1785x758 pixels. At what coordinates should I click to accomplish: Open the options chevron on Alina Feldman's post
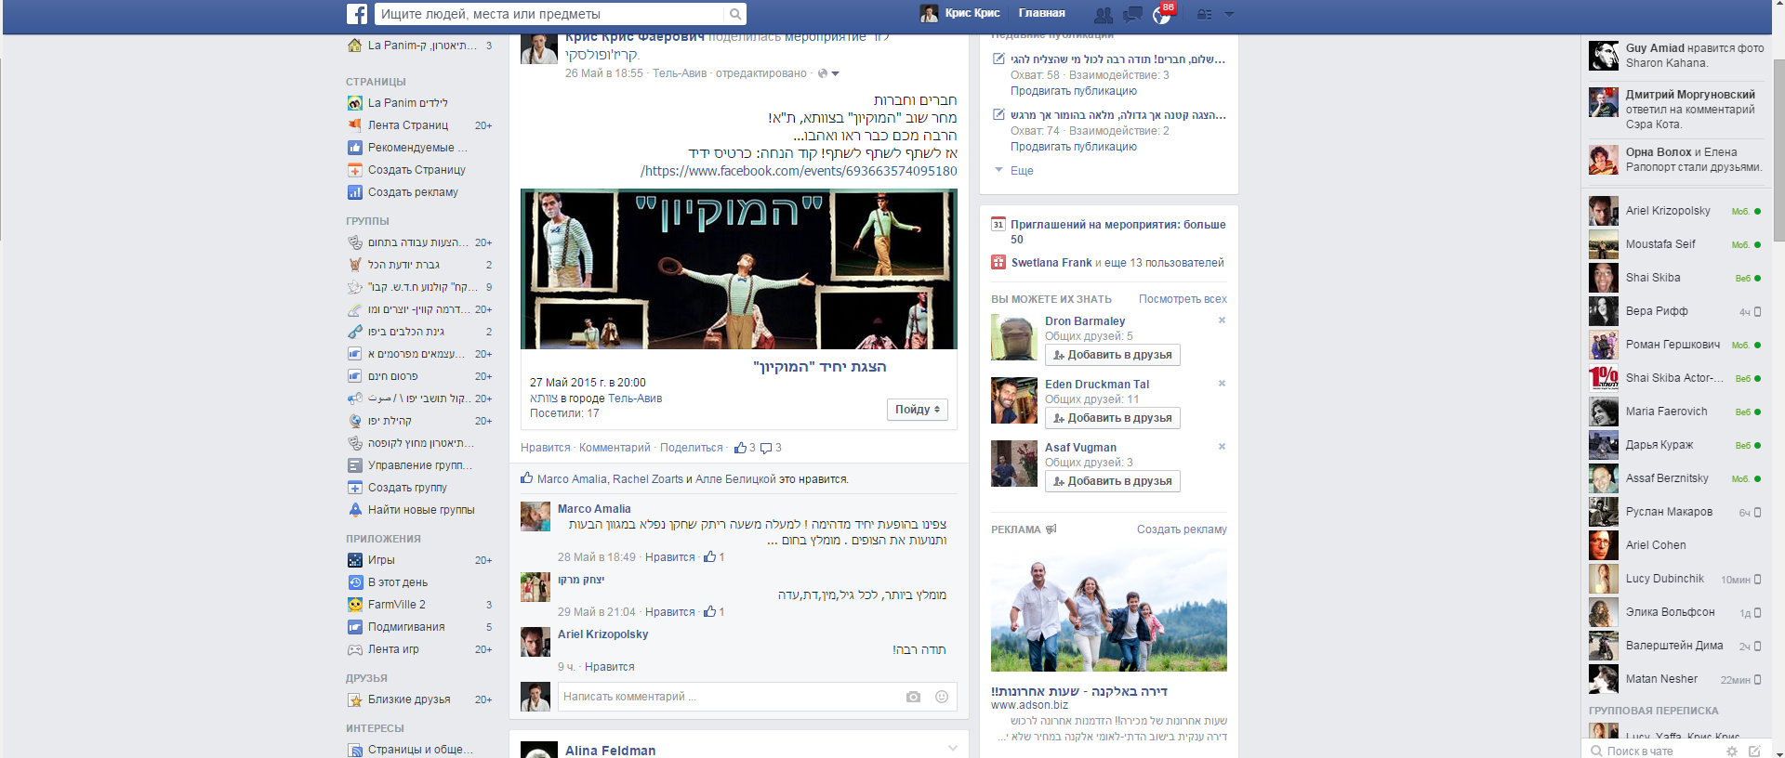point(952,749)
